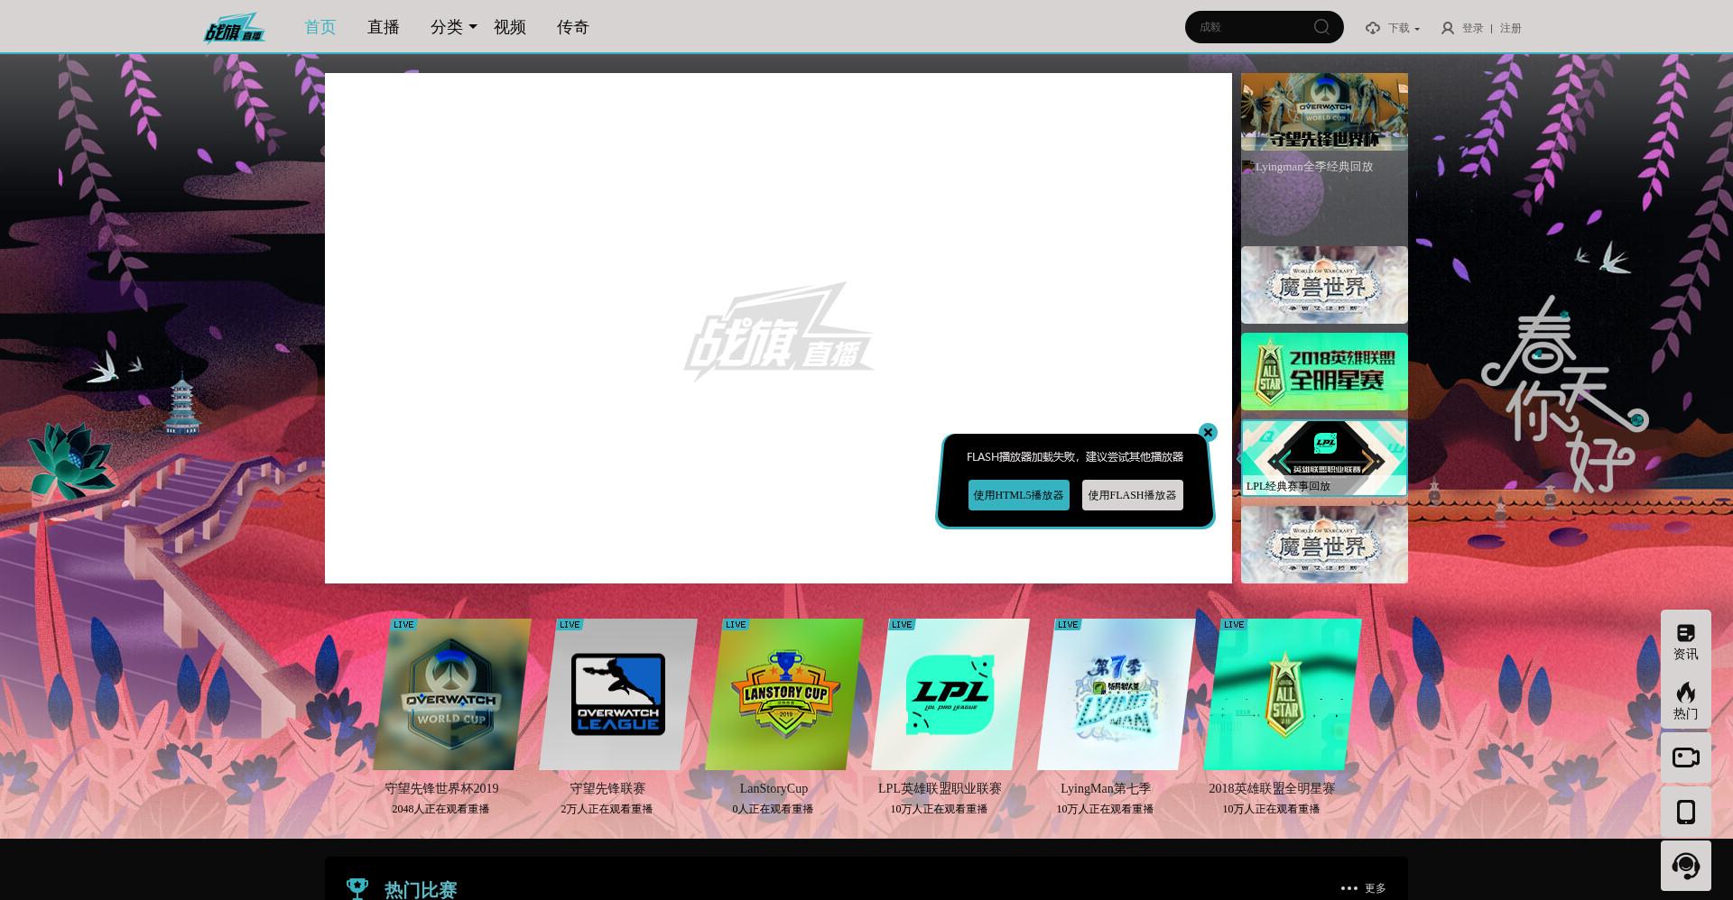1733x900 pixels.
Task: Open the LyingMan 第7季 card image
Action: coord(1117,694)
